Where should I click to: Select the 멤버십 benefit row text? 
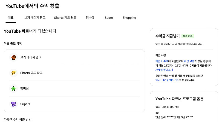pyautogui.click(x=24, y=89)
